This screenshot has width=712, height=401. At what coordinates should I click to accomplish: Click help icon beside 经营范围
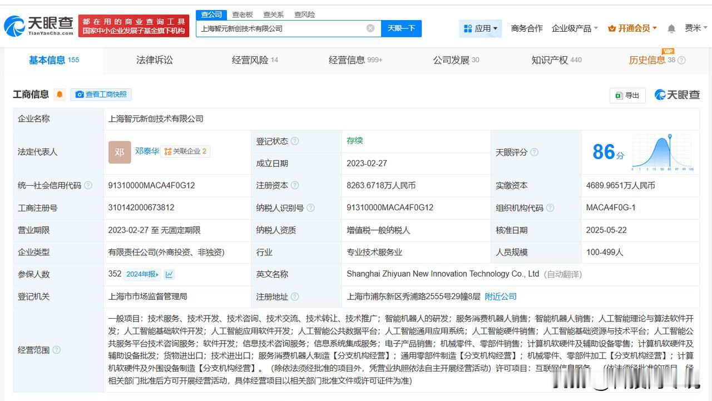coord(56,350)
